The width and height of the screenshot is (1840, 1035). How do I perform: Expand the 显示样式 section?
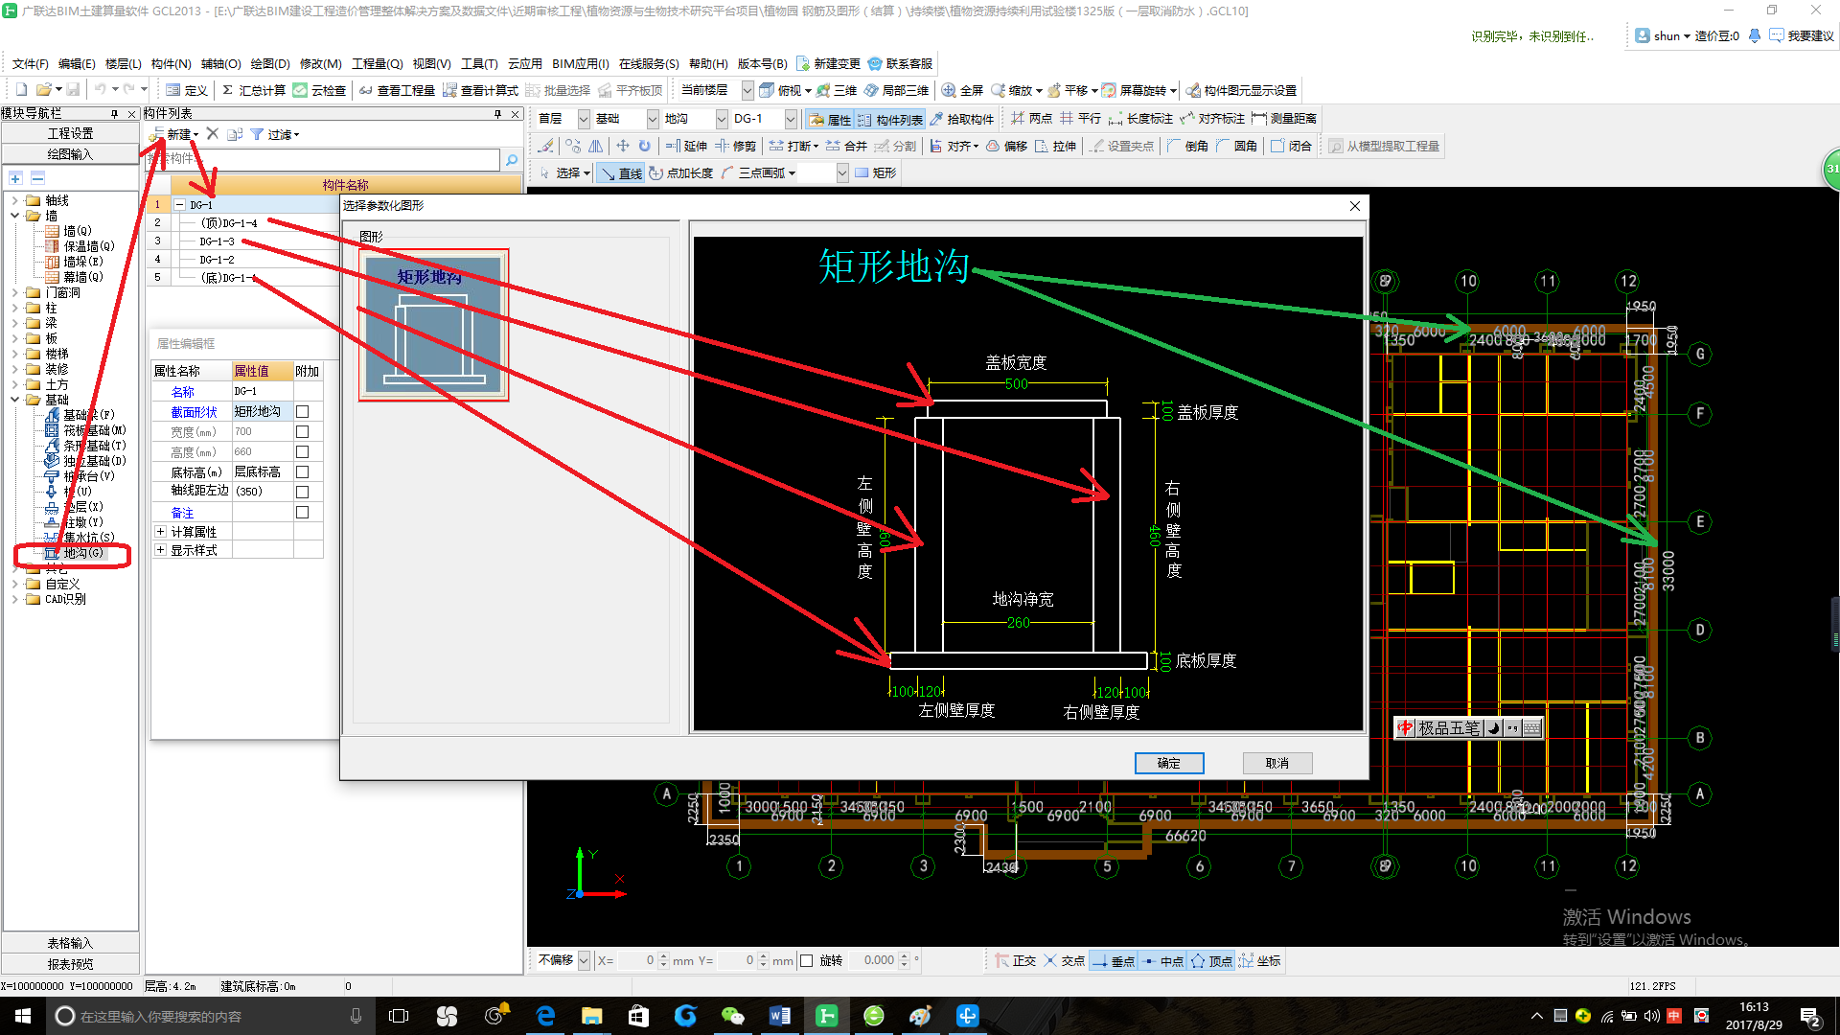click(160, 551)
